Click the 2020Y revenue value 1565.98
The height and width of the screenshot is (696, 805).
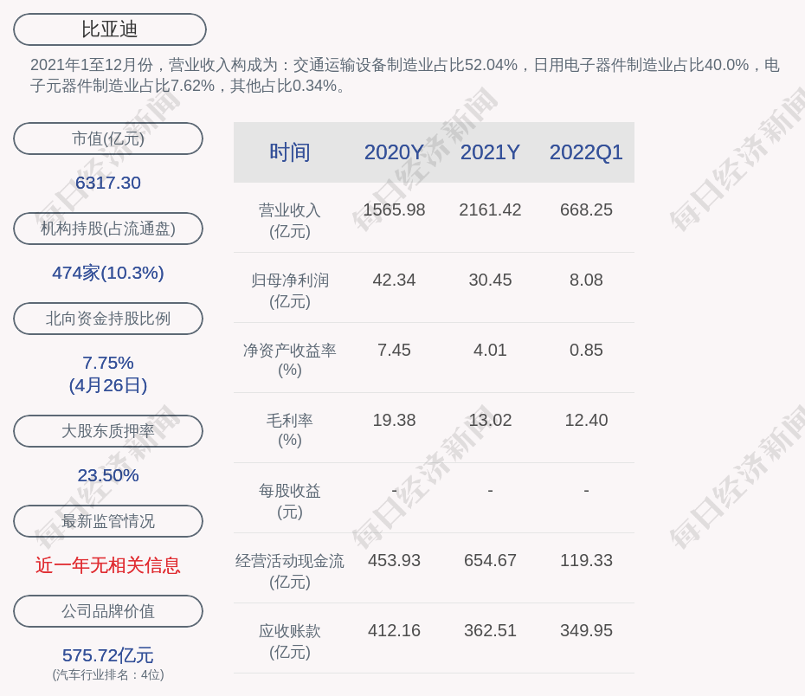pos(395,210)
